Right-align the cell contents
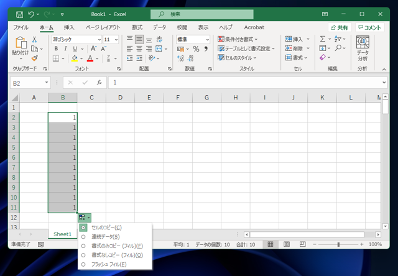Viewport: 398px width, 276px height. [x=149, y=48]
